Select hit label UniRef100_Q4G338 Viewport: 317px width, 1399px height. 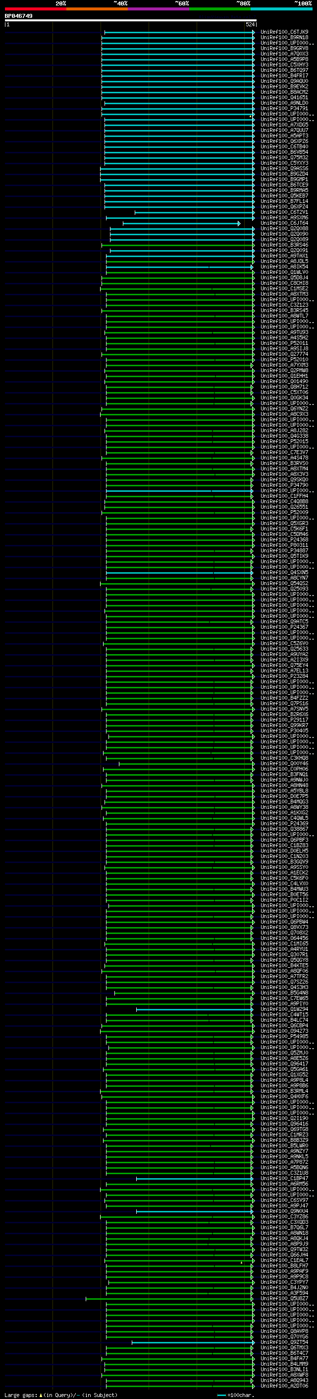(x=284, y=436)
